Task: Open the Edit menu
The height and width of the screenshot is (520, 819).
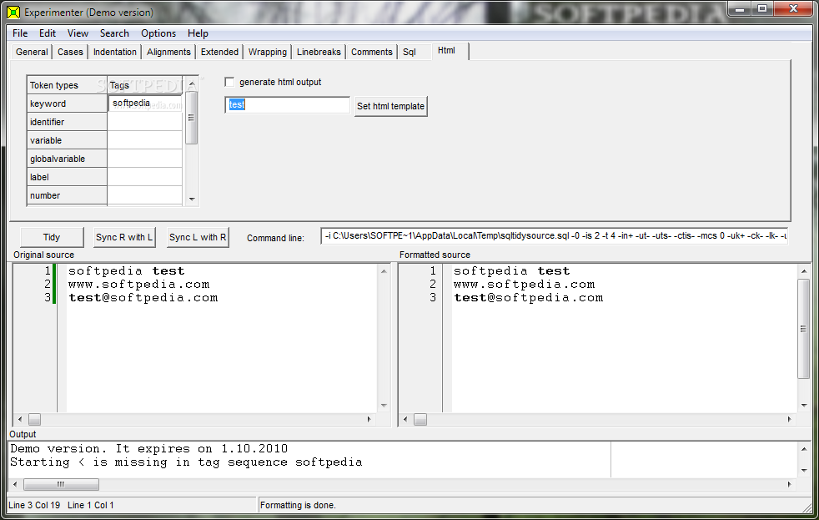Action: 47,33
